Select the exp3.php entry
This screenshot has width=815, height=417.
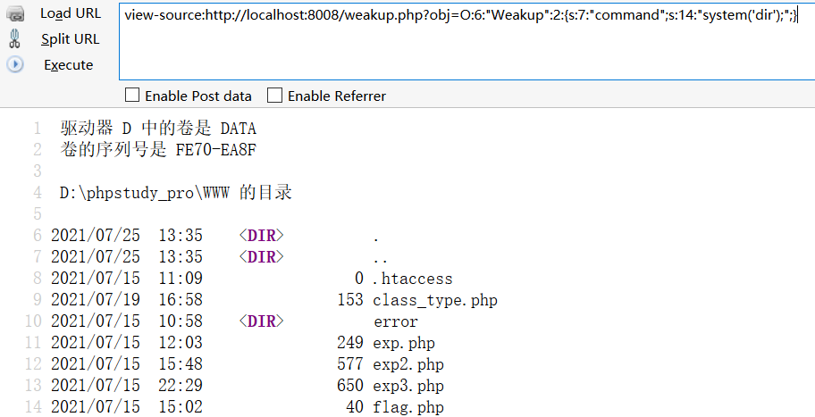coord(408,386)
